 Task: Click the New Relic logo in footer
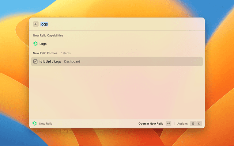pos(35,124)
